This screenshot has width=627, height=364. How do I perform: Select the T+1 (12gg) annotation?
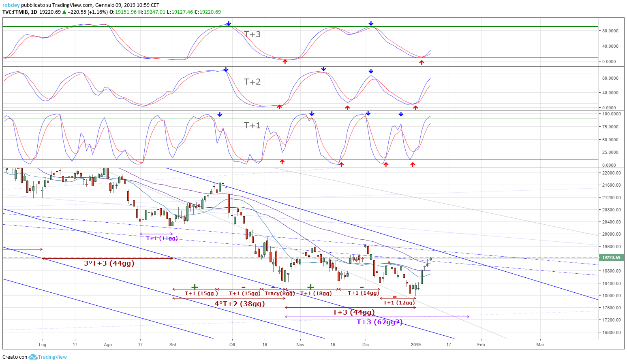pos(399,302)
